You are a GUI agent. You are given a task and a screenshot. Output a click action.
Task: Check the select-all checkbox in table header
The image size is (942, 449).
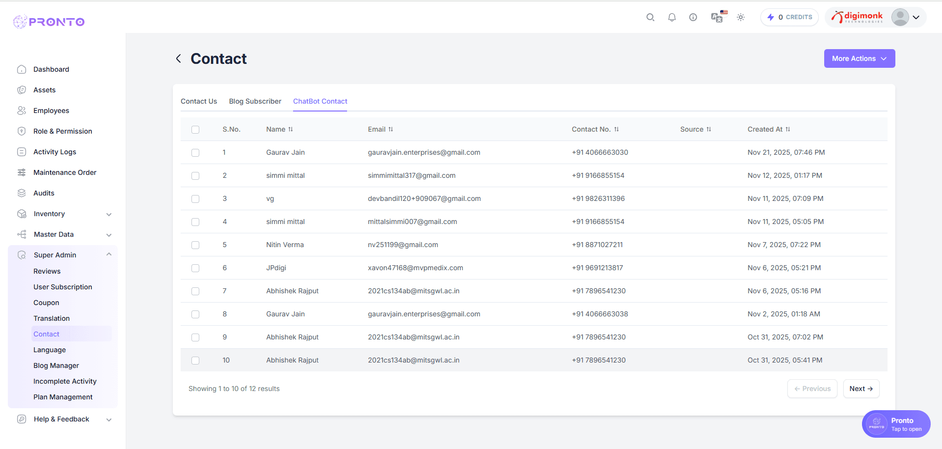coord(195,129)
